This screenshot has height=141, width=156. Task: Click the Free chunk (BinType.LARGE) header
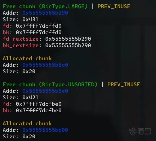click(45, 7)
